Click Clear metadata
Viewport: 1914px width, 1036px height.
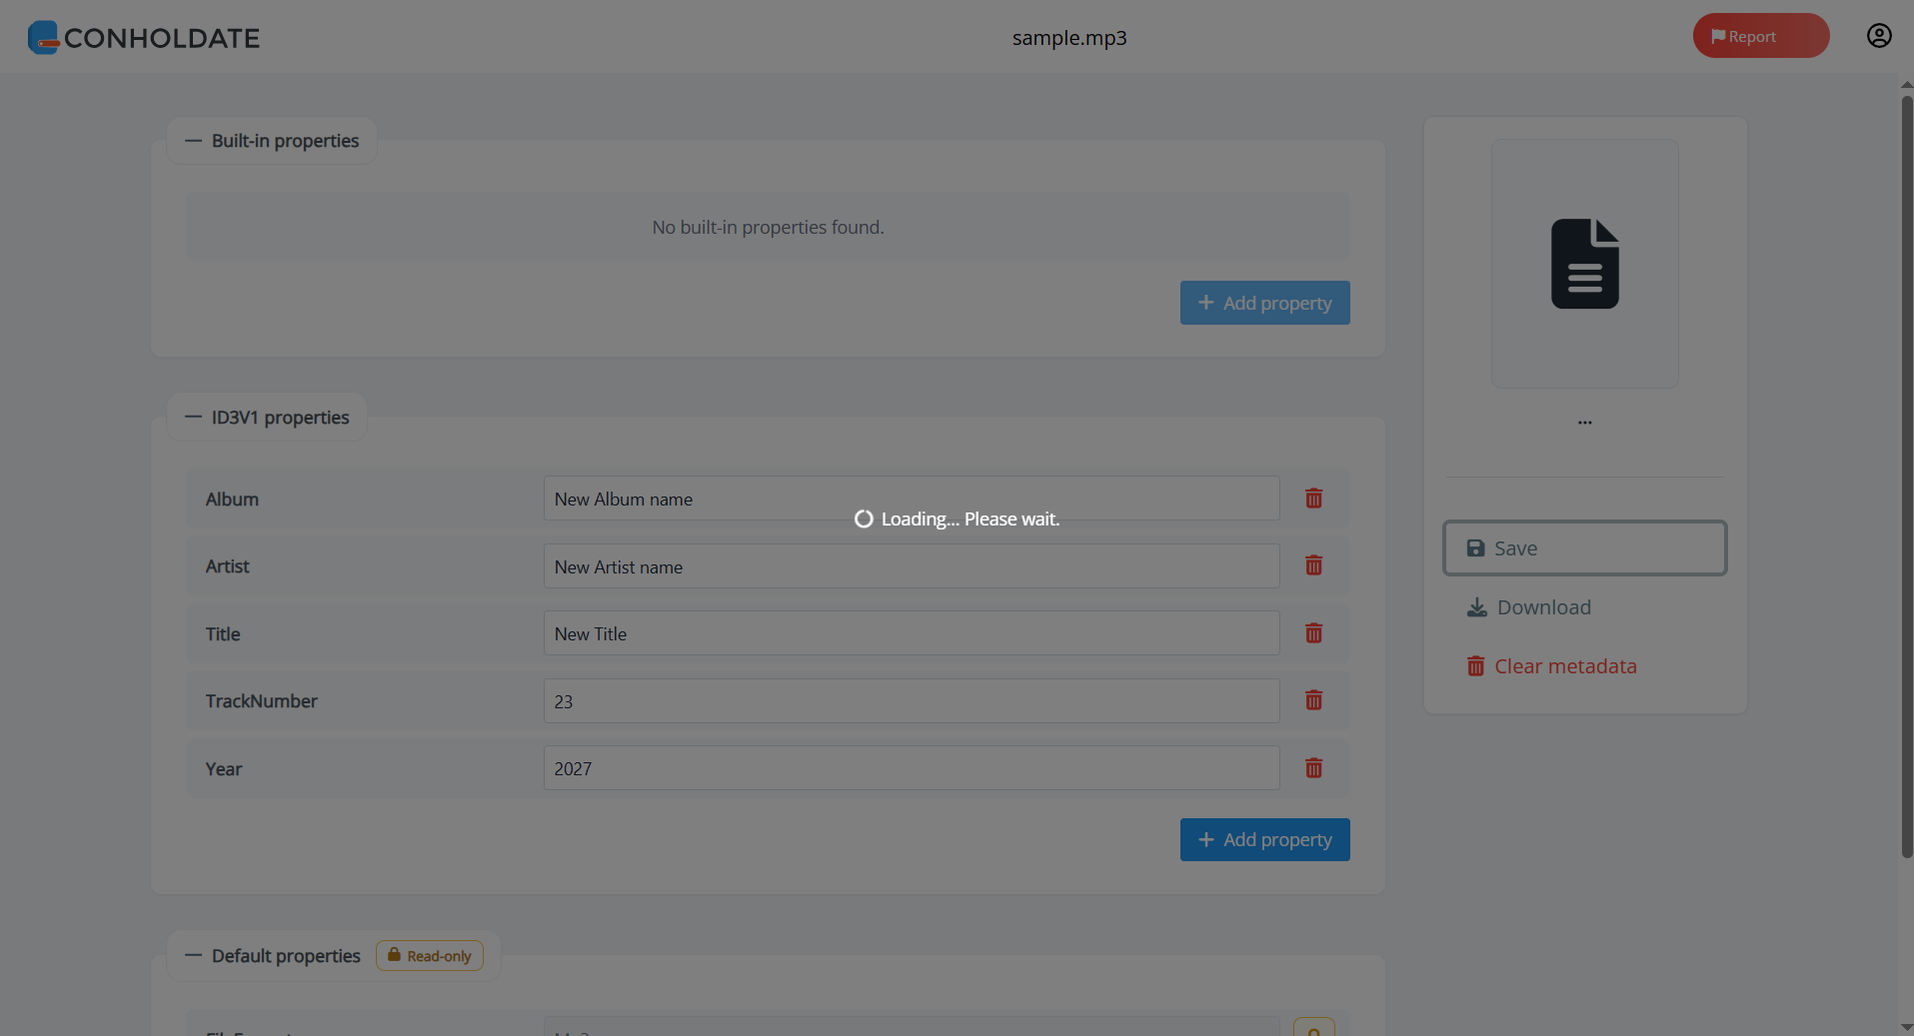pyautogui.click(x=1551, y=666)
